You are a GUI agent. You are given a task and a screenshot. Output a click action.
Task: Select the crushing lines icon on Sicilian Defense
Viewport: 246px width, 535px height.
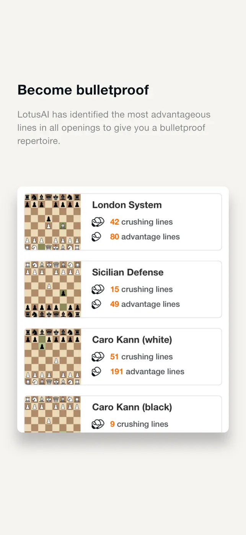point(98,289)
